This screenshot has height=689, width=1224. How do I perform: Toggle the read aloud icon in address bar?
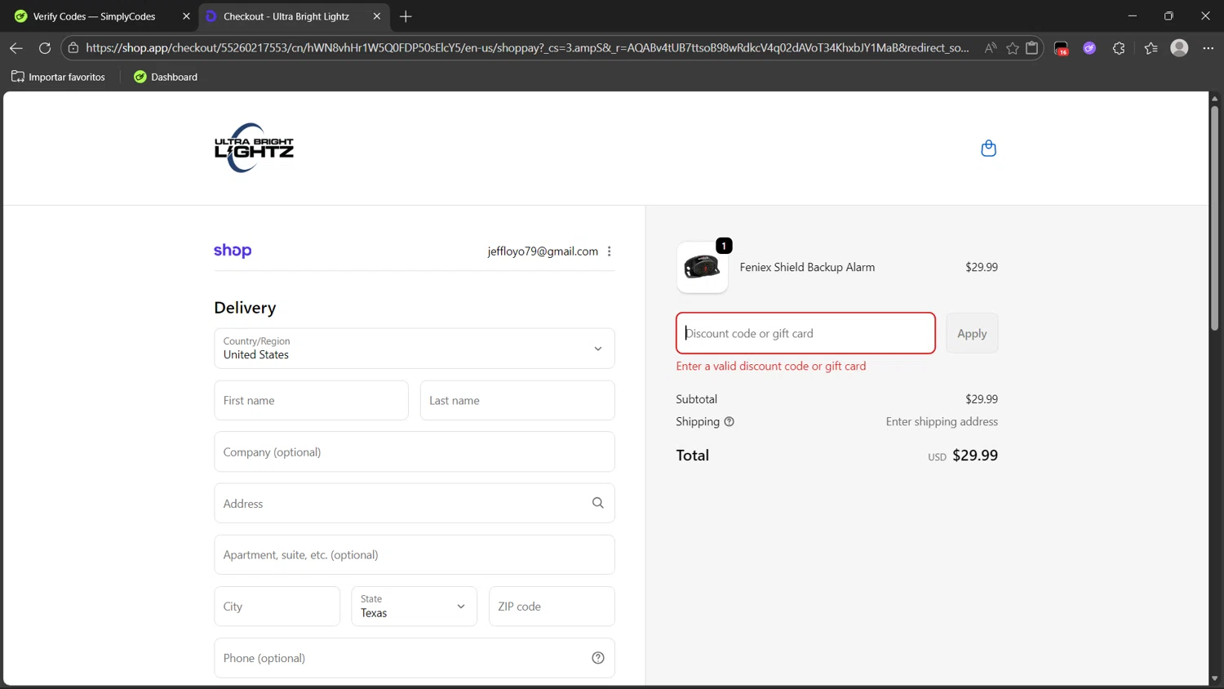click(990, 48)
